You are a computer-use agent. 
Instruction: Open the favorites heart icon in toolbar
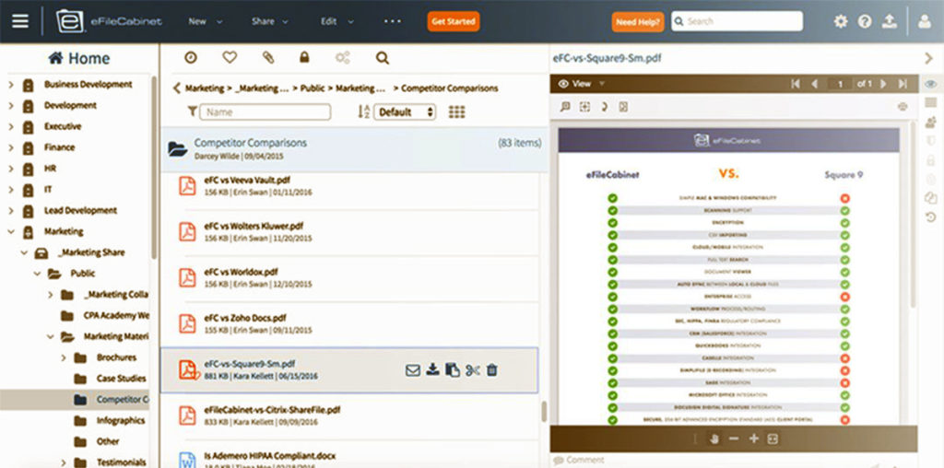pyautogui.click(x=230, y=58)
